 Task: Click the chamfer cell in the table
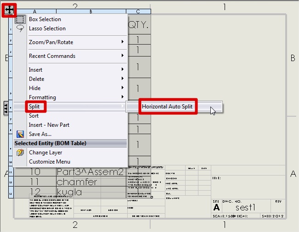point(77,182)
